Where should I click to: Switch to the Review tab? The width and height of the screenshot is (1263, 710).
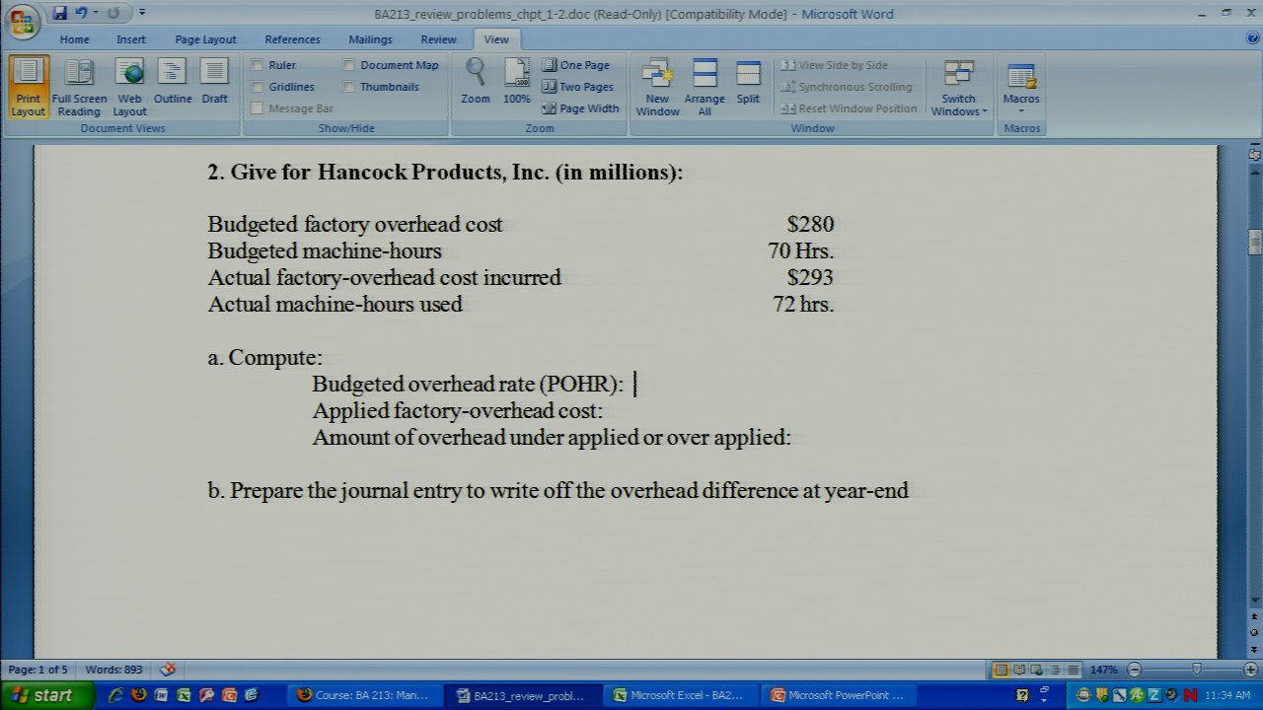[x=438, y=39]
